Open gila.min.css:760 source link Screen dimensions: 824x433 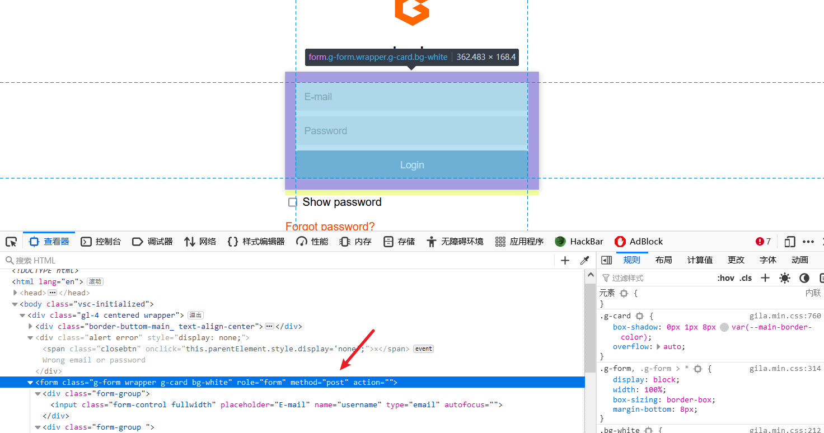click(785, 316)
